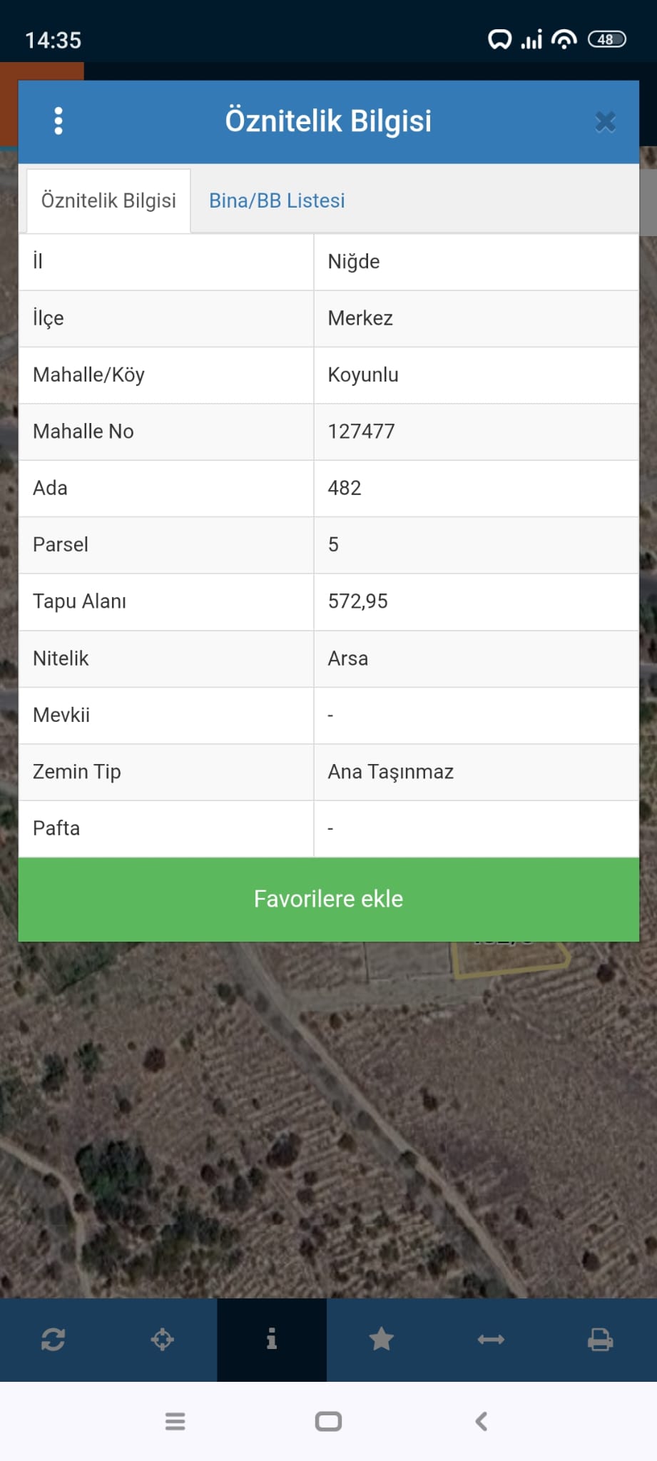Switch to Bina/BB Listesi tab
This screenshot has height=1461, width=657.
point(277,200)
